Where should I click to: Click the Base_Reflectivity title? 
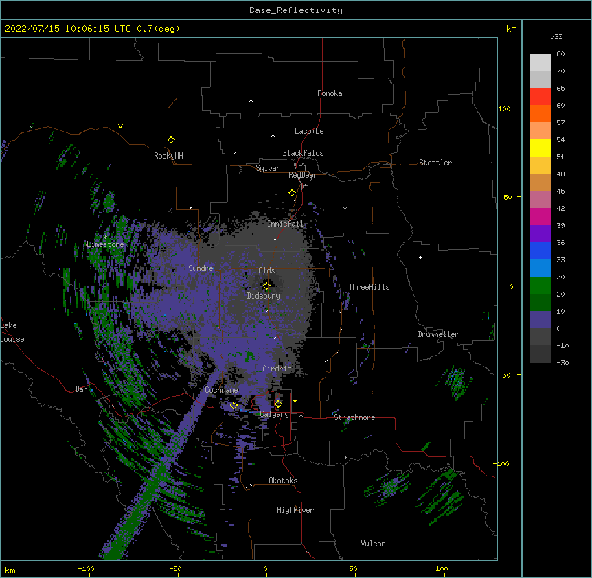coord(296,10)
